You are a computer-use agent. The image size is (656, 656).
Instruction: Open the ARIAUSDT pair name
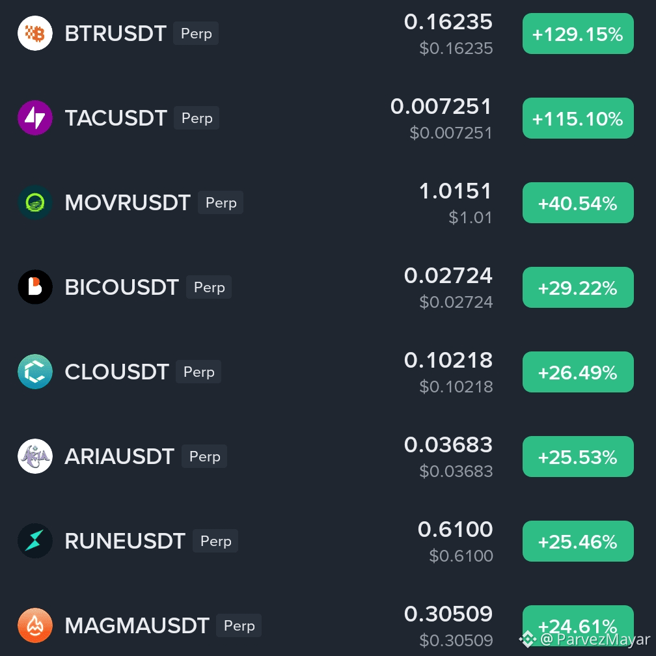(119, 456)
